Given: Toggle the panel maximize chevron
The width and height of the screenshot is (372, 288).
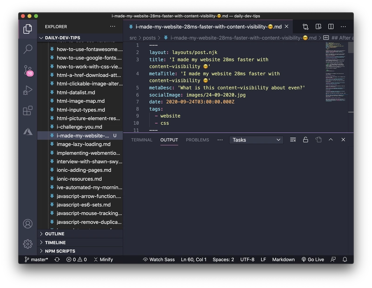Looking at the screenshot, I should 330,140.
